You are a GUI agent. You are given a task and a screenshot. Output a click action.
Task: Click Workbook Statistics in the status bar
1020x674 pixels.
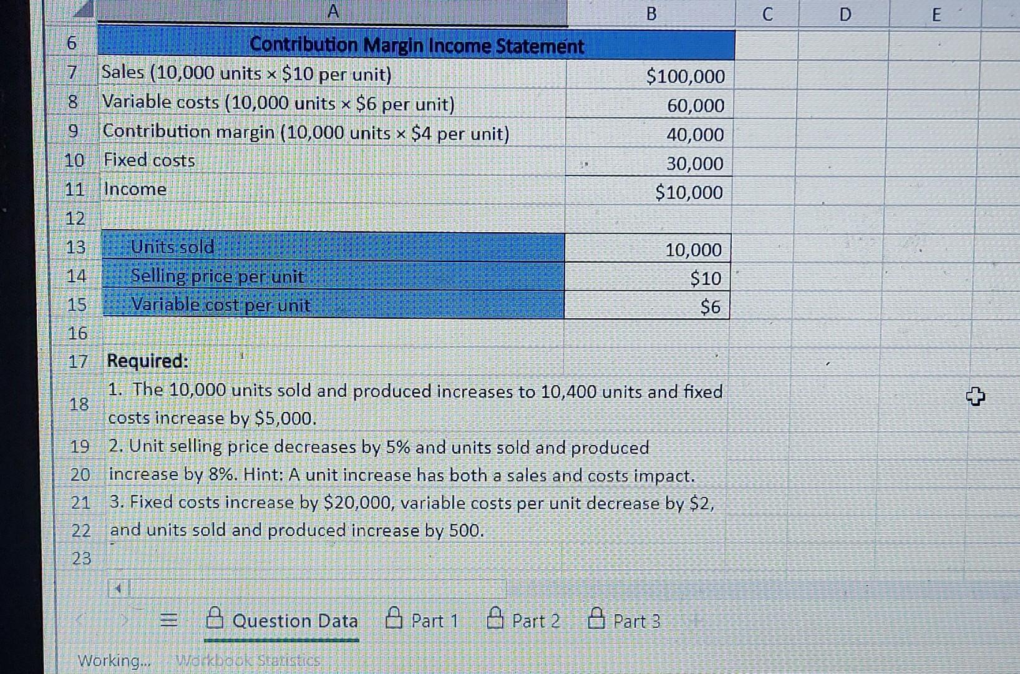tap(248, 660)
